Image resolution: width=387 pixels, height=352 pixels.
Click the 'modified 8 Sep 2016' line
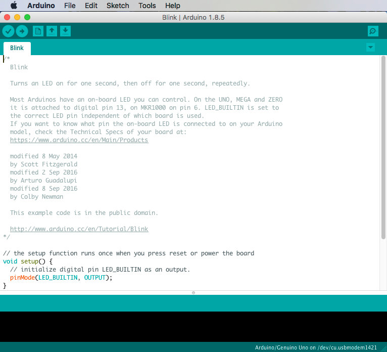pyautogui.click(x=43, y=189)
